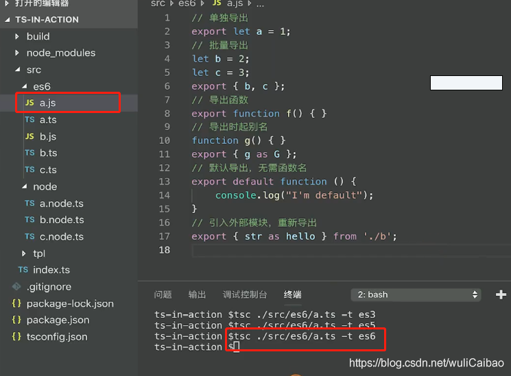Click the JS icon of a.js
The image size is (511, 376).
tap(29, 103)
